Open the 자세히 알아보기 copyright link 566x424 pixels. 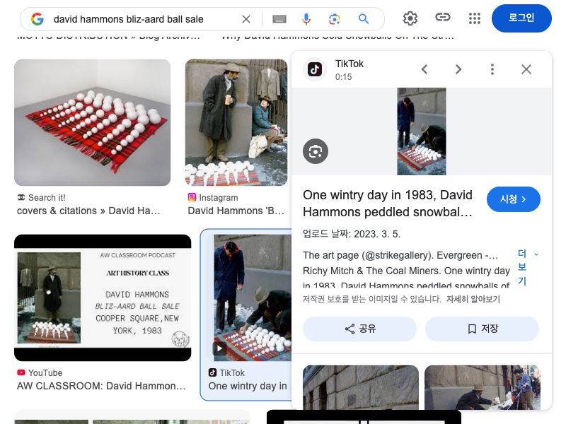click(x=473, y=299)
